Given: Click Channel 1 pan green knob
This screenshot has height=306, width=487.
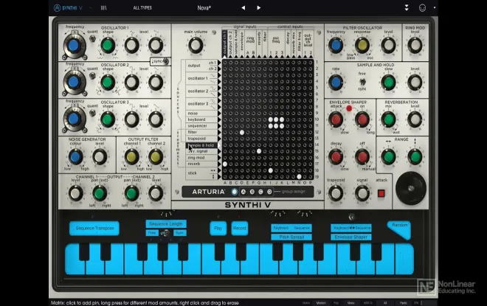Looking at the screenshot, I should 100,193.
